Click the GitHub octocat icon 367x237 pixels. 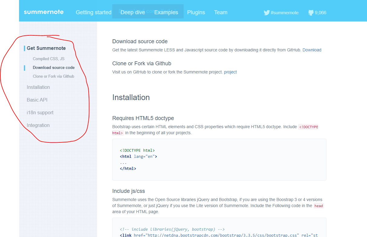click(x=311, y=13)
